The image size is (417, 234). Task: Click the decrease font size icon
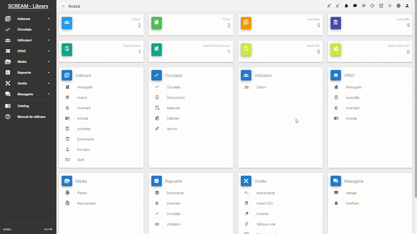[x=337, y=6]
